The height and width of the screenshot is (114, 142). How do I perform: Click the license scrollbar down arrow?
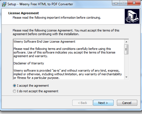pos(126,77)
